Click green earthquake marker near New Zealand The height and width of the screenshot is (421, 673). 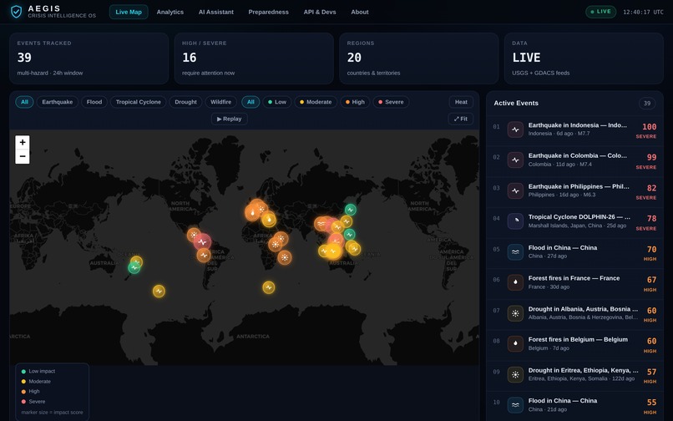click(x=134, y=267)
